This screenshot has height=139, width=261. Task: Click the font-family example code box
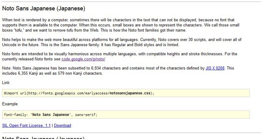126,115
